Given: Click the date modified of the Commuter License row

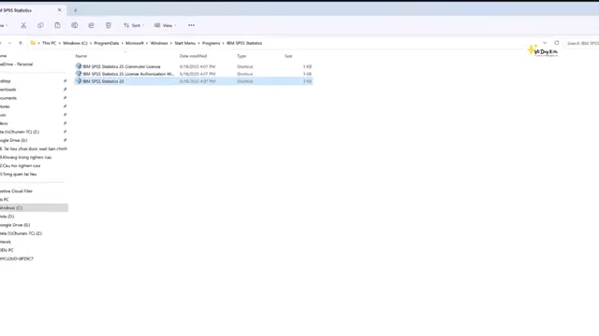Looking at the screenshot, I should (197, 66).
